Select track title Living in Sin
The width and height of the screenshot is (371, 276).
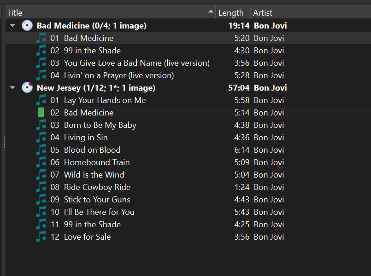pos(86,138)
